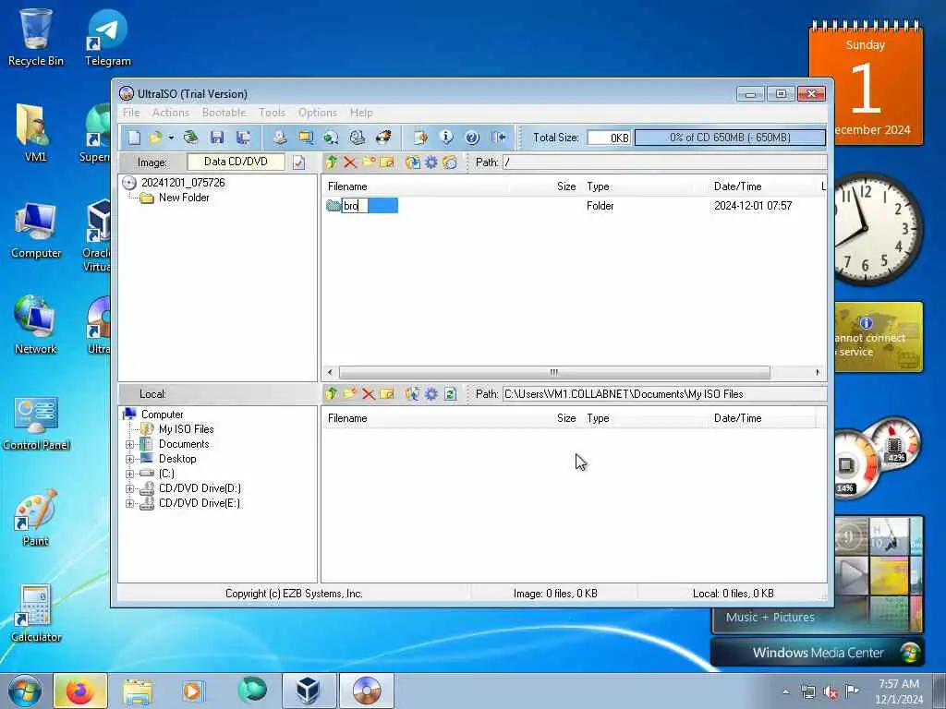Click the local Path field showing My ISO Files
The image size is (946, 709).
click(664, 393)
